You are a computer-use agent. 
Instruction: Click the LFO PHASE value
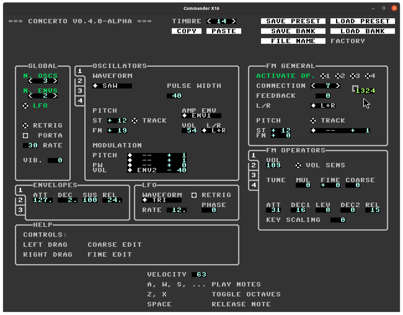tap(209, 210)
